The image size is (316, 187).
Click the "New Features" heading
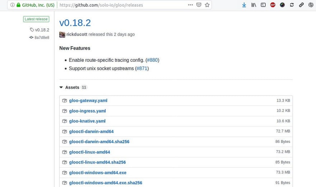coord(75,48)
